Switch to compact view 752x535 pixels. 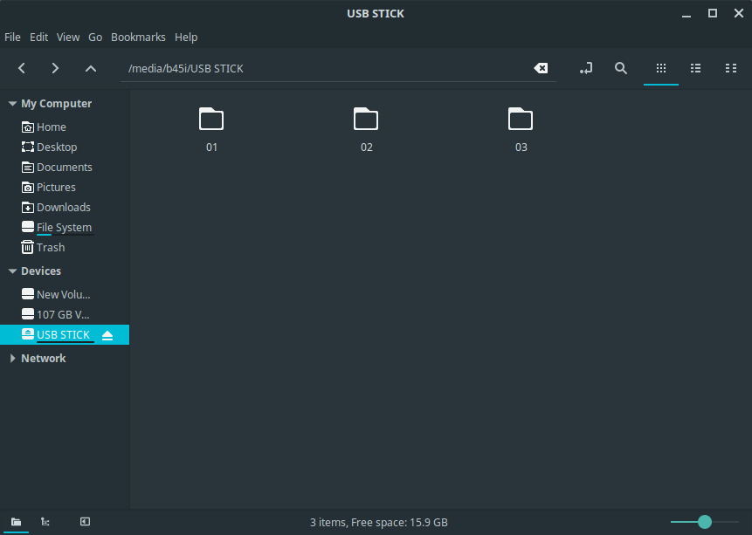(731, 68)
